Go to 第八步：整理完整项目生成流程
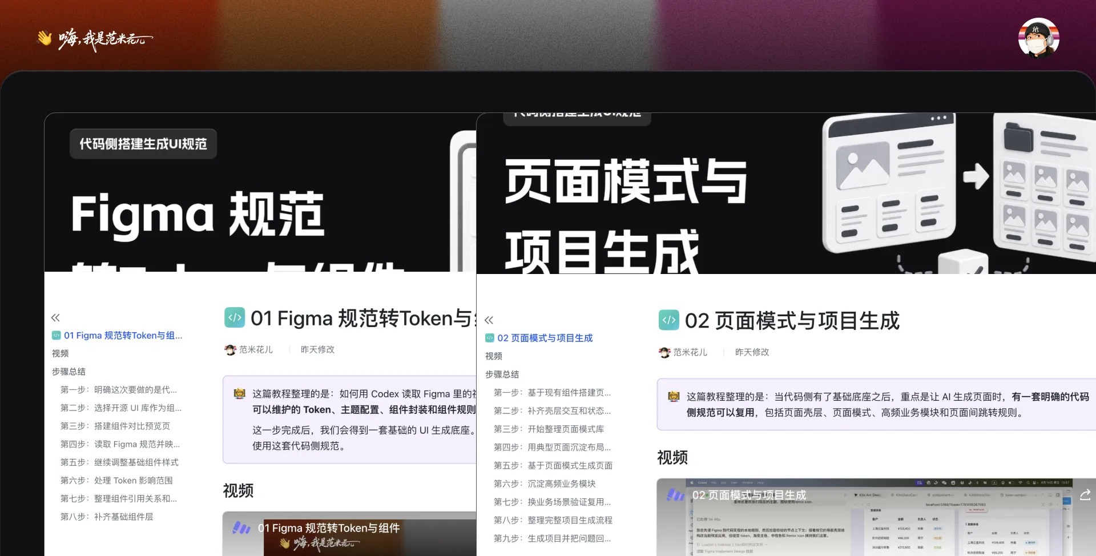Screen dimensions: 1096x556 [553, 521]
